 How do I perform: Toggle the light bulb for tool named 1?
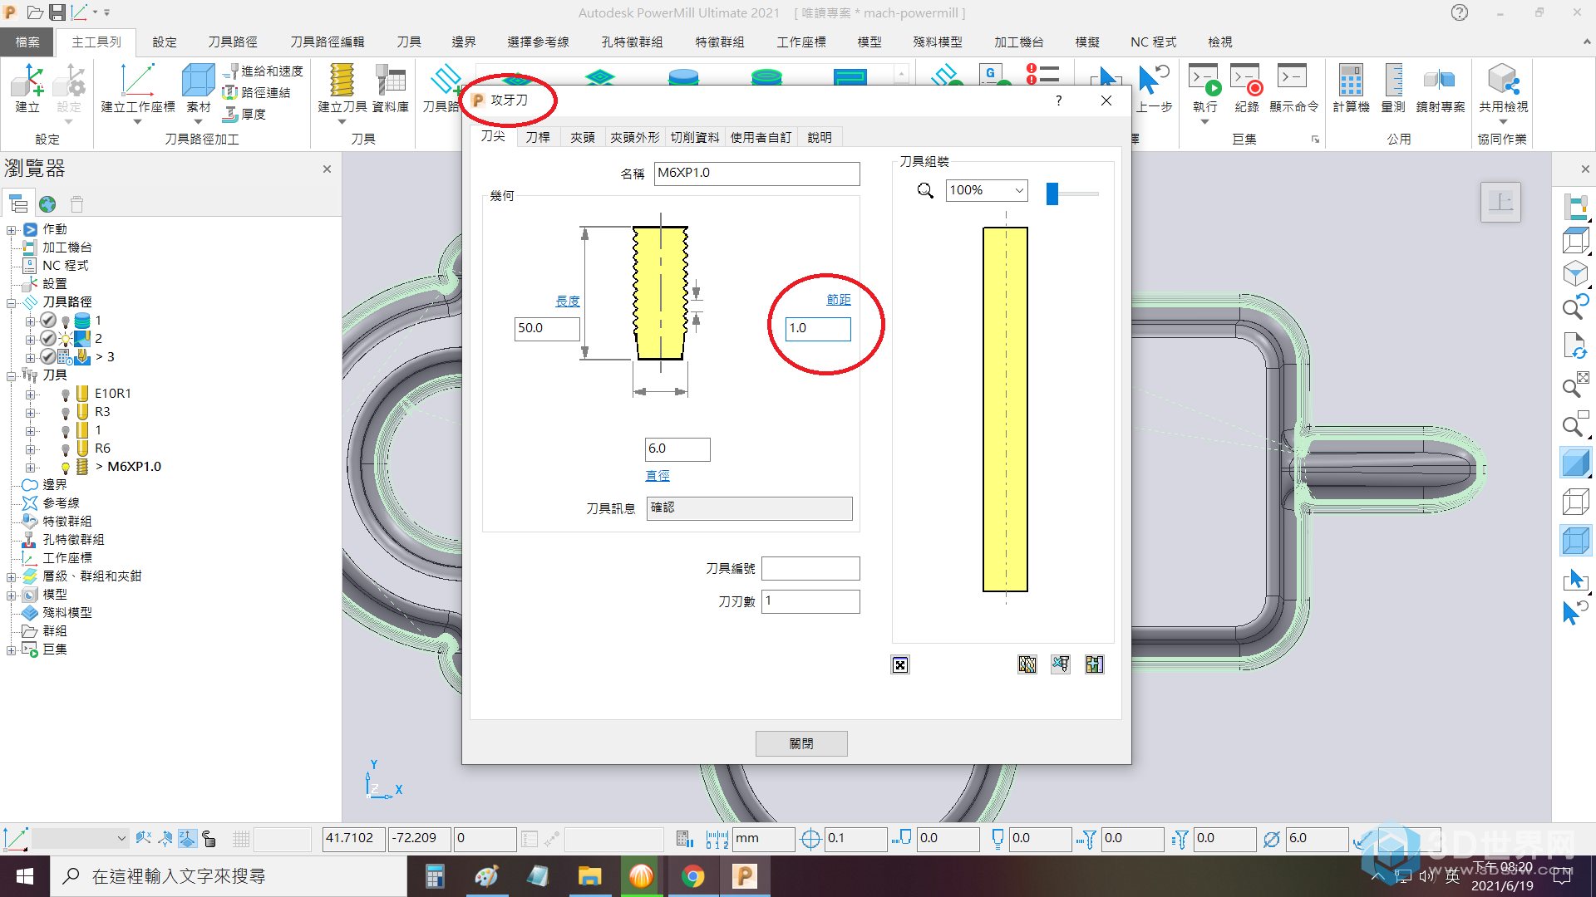(66, 431)
